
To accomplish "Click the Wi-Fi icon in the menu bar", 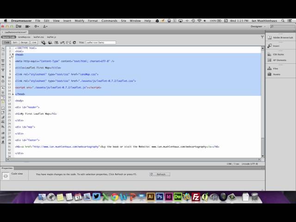I will point(199,21).
